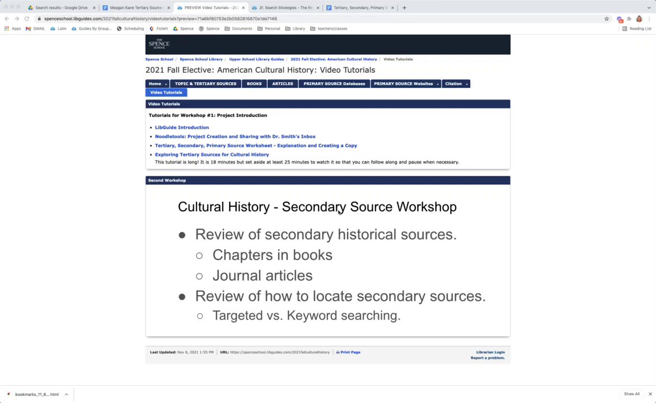
Task: Click Librarian Login link
Action: 490,353
